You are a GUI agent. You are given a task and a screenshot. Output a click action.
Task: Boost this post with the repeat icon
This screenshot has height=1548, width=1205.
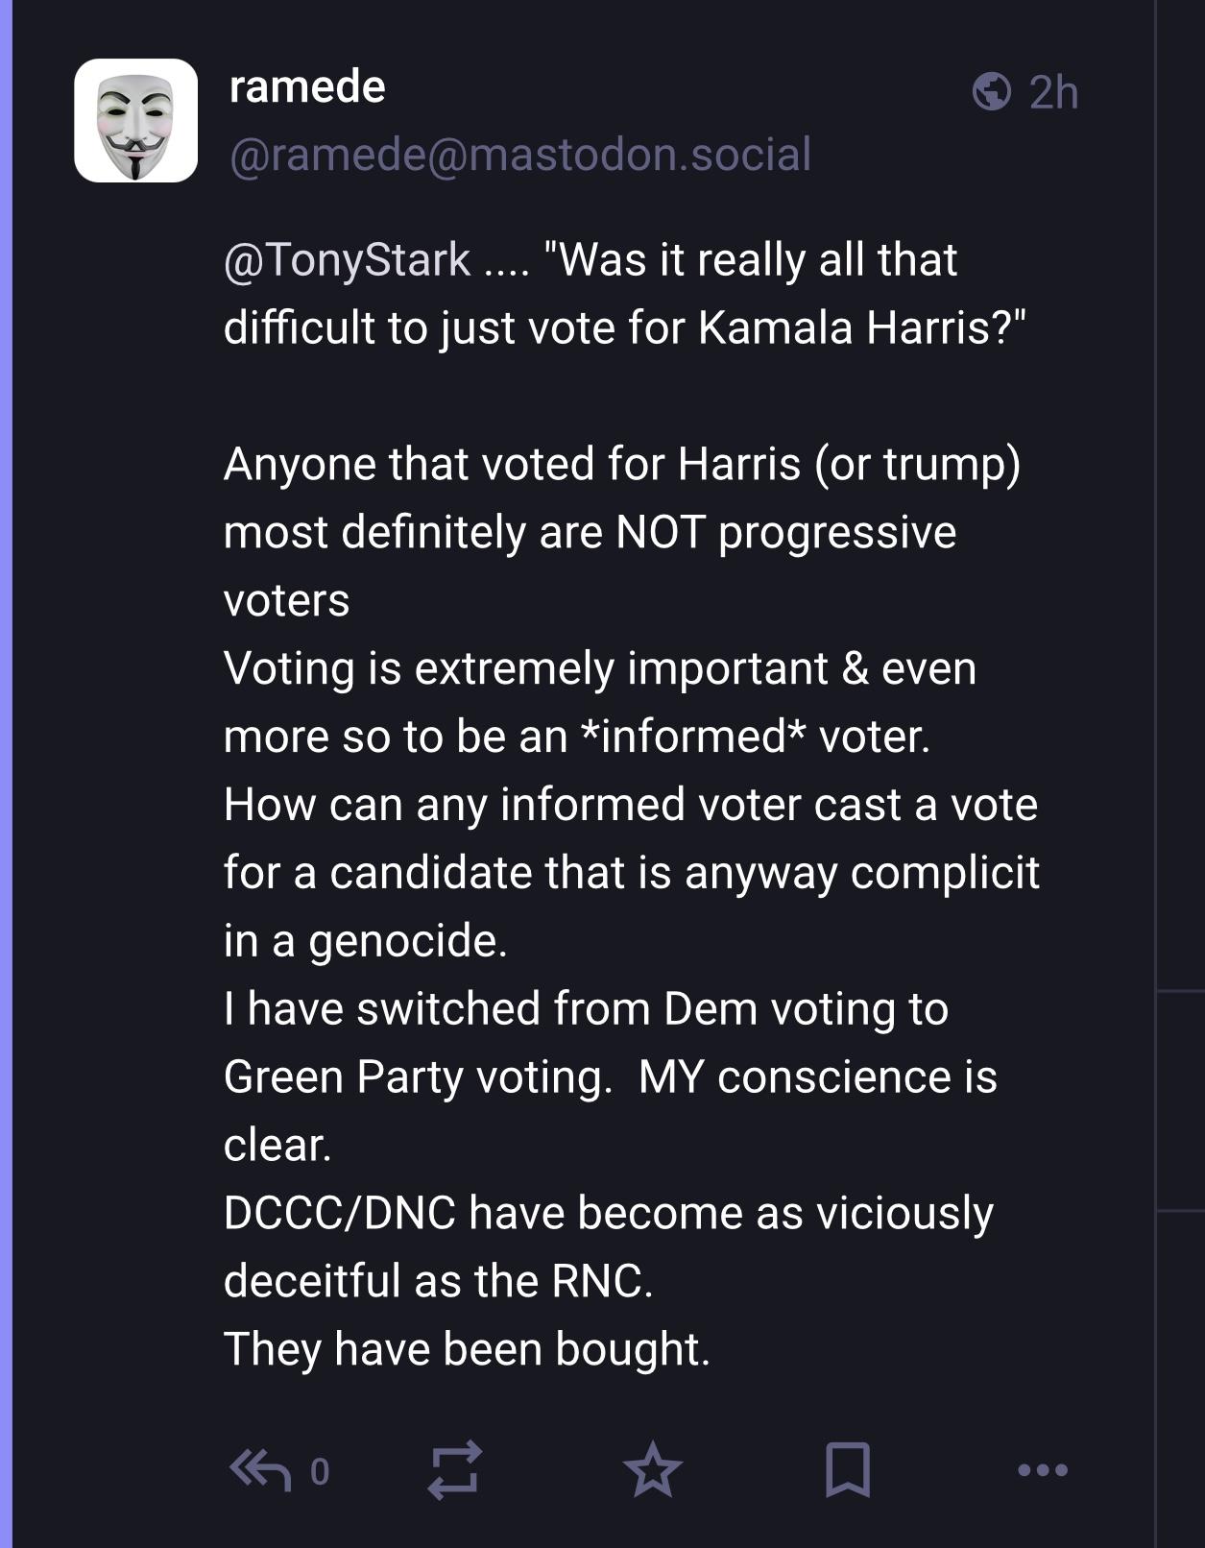coord(453,1469)
